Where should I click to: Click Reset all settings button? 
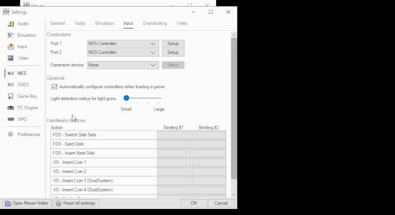(x=76, y=203)
